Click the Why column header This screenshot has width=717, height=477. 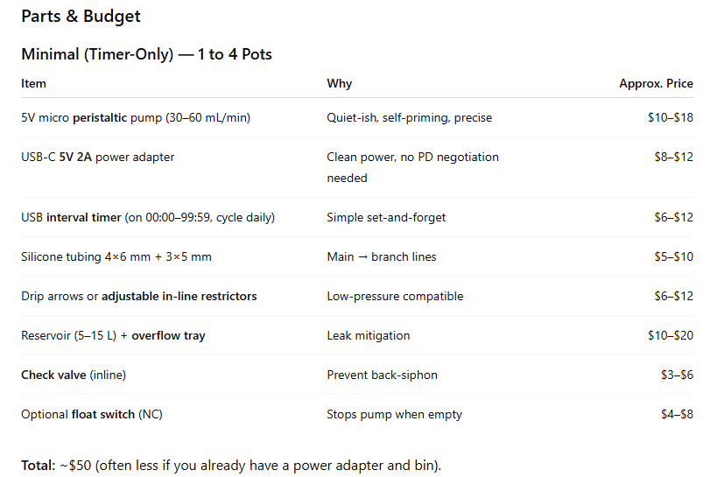(340, 83)
